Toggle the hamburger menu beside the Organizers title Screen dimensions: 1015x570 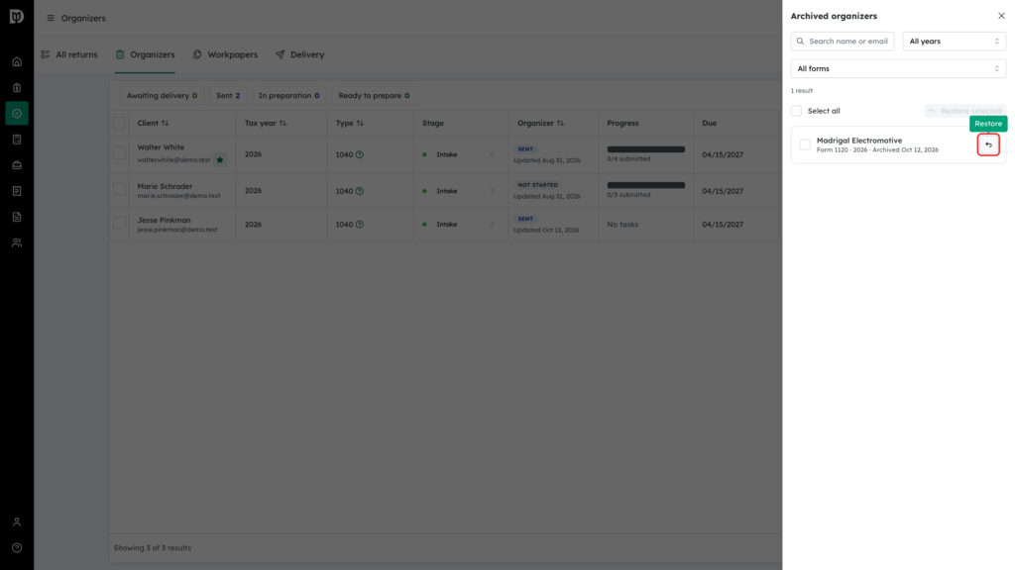(x=51, y=18)
